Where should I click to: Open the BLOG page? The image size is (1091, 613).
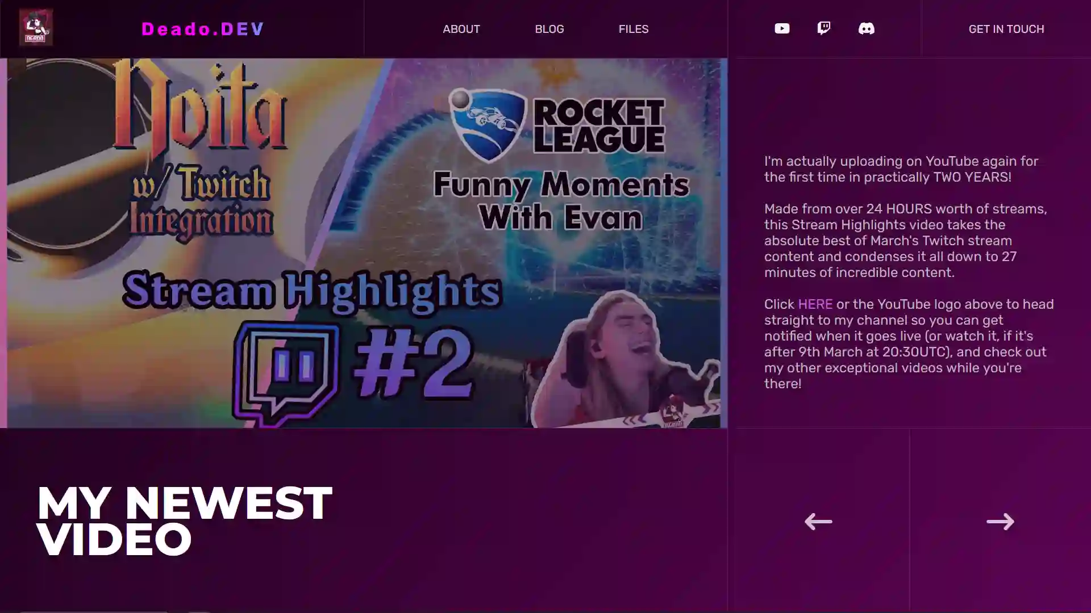(549, 29)
